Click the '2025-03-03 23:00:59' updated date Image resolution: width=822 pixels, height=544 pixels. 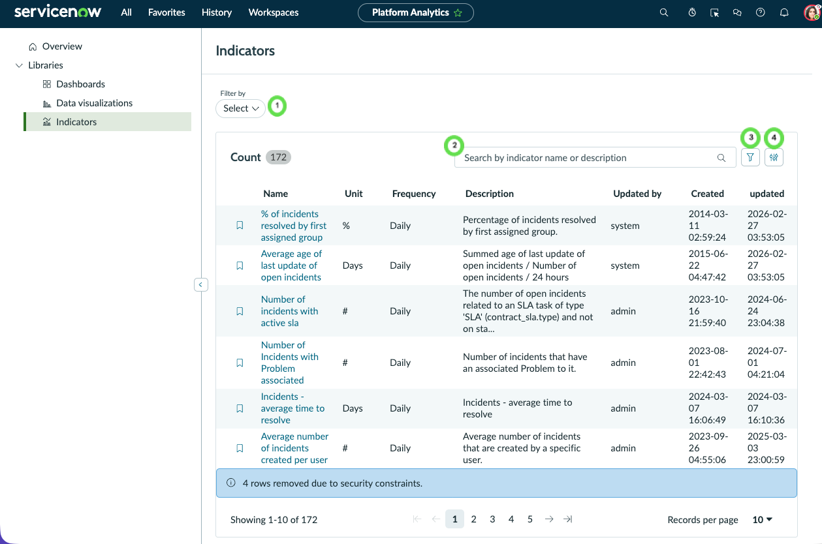point(767,448)
